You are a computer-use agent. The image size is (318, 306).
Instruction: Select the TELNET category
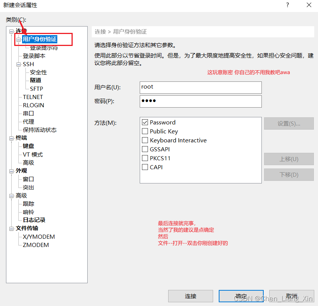point(33,97)
